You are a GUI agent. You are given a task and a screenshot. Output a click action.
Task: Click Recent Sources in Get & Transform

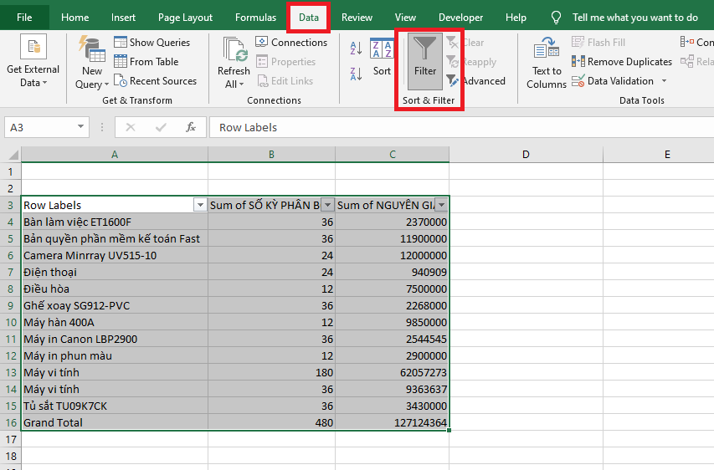pyautogui.click(x=155, y=81)
